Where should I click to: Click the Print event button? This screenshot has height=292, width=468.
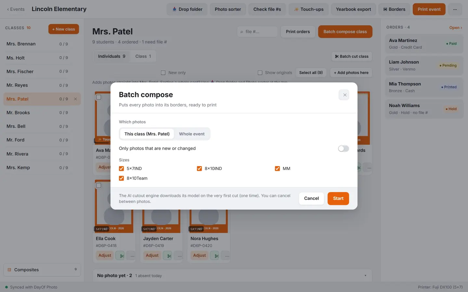(x=429, y=9)
